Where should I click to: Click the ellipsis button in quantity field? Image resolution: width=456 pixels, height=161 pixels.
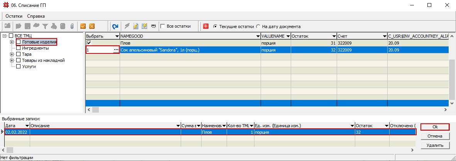click(116, 50)
